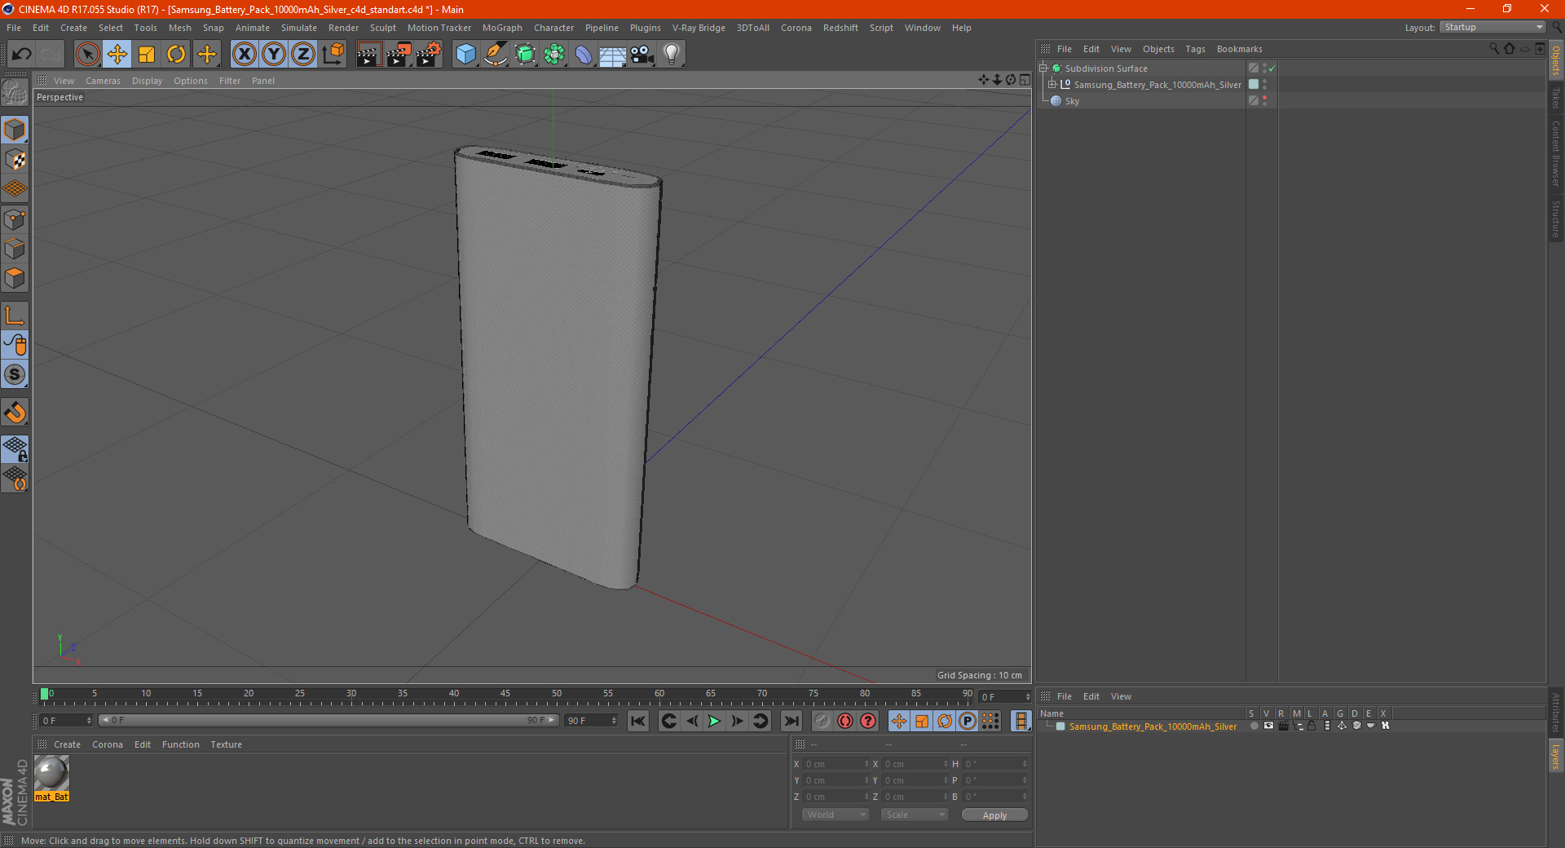Viewport: 1565px width, 848px height.
Task: Toggle Enable Snap magnet icon
Action: click(x=15, y=413)
